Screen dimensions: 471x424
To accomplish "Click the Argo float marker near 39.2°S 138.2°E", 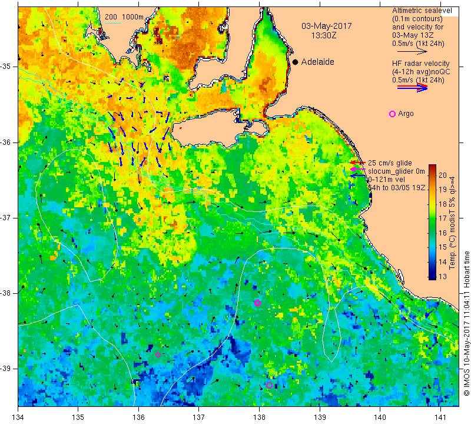I will click(269, 386).
